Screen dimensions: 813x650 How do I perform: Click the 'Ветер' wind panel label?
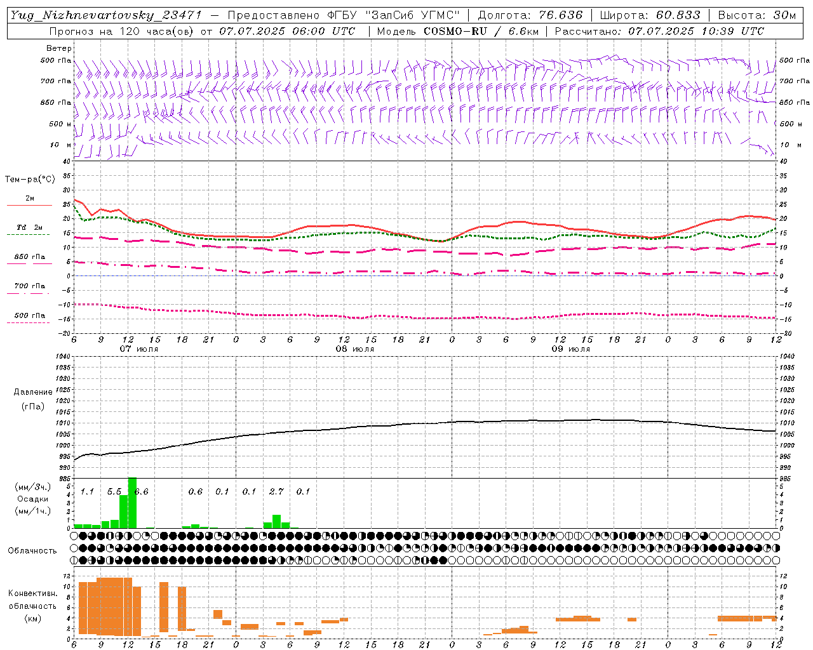click(x=59, y=48)
